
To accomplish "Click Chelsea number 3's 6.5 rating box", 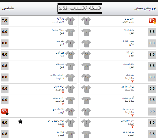I will [x=5, y=66].
